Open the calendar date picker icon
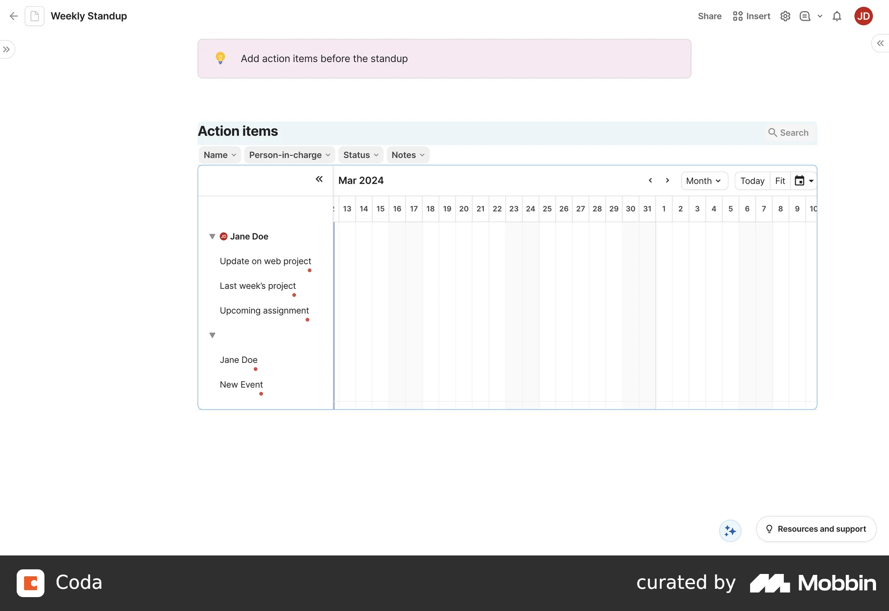The width and height of the screenshot is (889, 611). (800, 181)
